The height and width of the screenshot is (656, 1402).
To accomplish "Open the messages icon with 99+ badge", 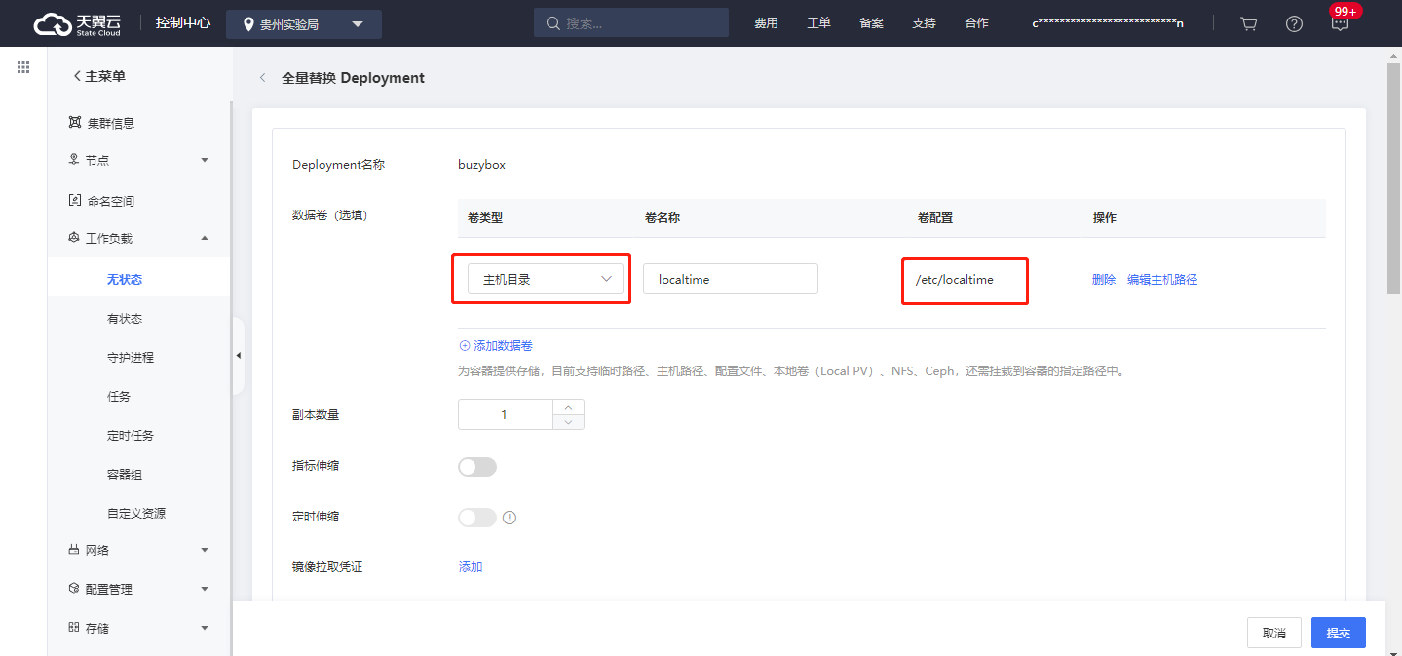I will pos(1341,23).
